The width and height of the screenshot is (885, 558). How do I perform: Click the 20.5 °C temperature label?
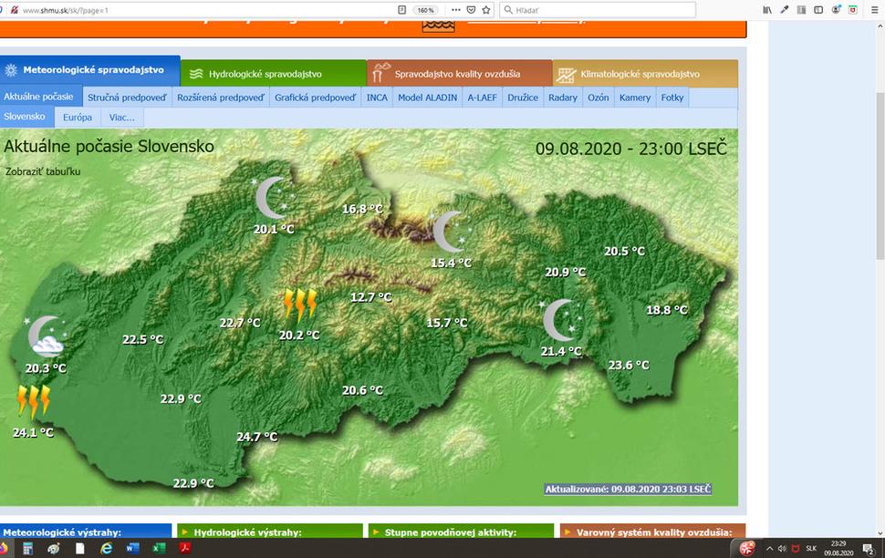point(624,251)
